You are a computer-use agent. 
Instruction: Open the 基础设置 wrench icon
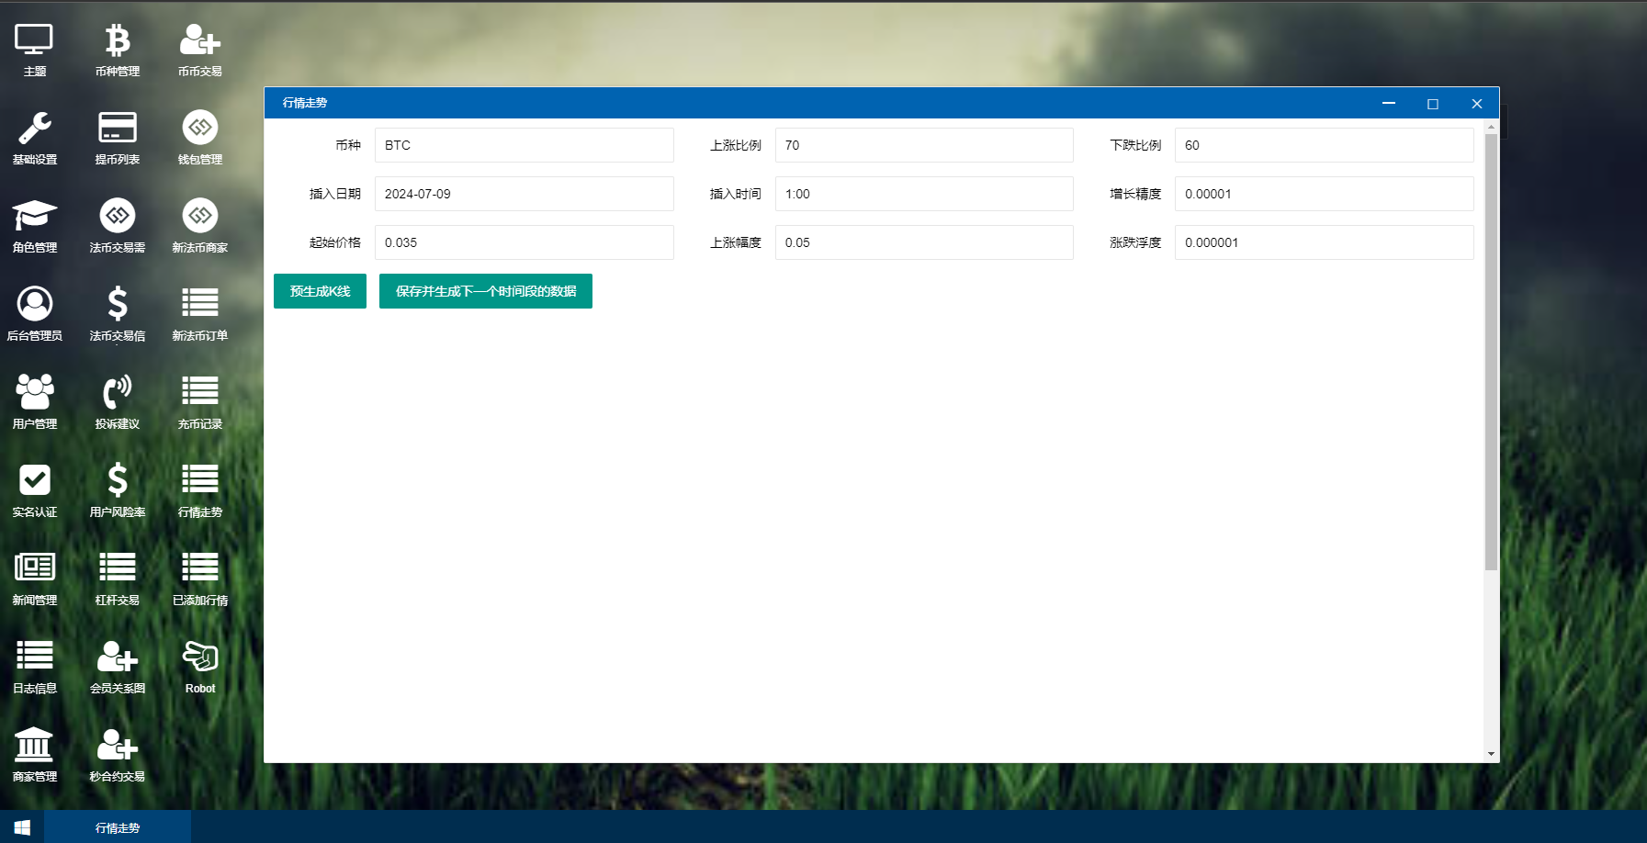click(34, 129)
